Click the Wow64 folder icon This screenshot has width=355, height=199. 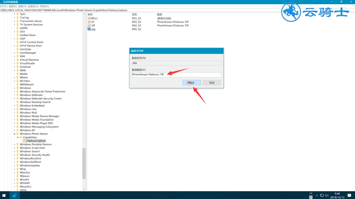coord(18,180)
